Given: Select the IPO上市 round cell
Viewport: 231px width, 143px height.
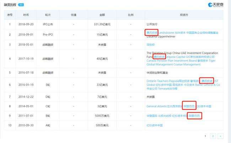Looking at the screenshot, I should [x=48, y=24].
